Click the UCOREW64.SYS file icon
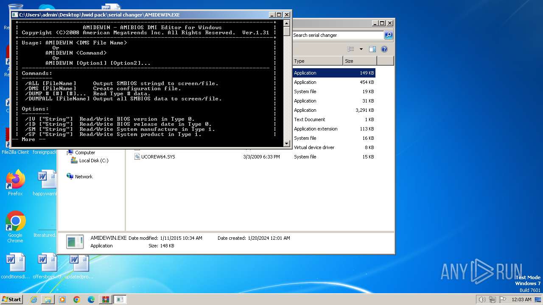The height and width of the screenshot is (305, 543). click(137, 157)
